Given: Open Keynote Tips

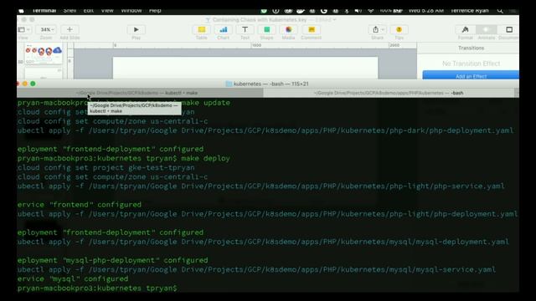Looking at the screenshot, I should pos(399,30).
